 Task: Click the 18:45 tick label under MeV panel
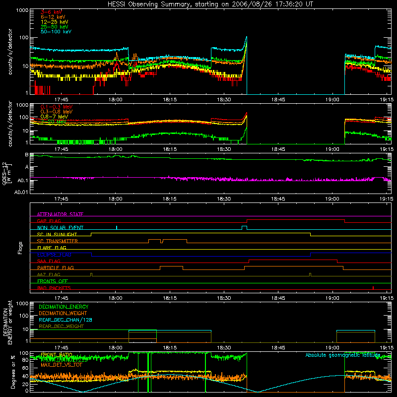(278, 149)
